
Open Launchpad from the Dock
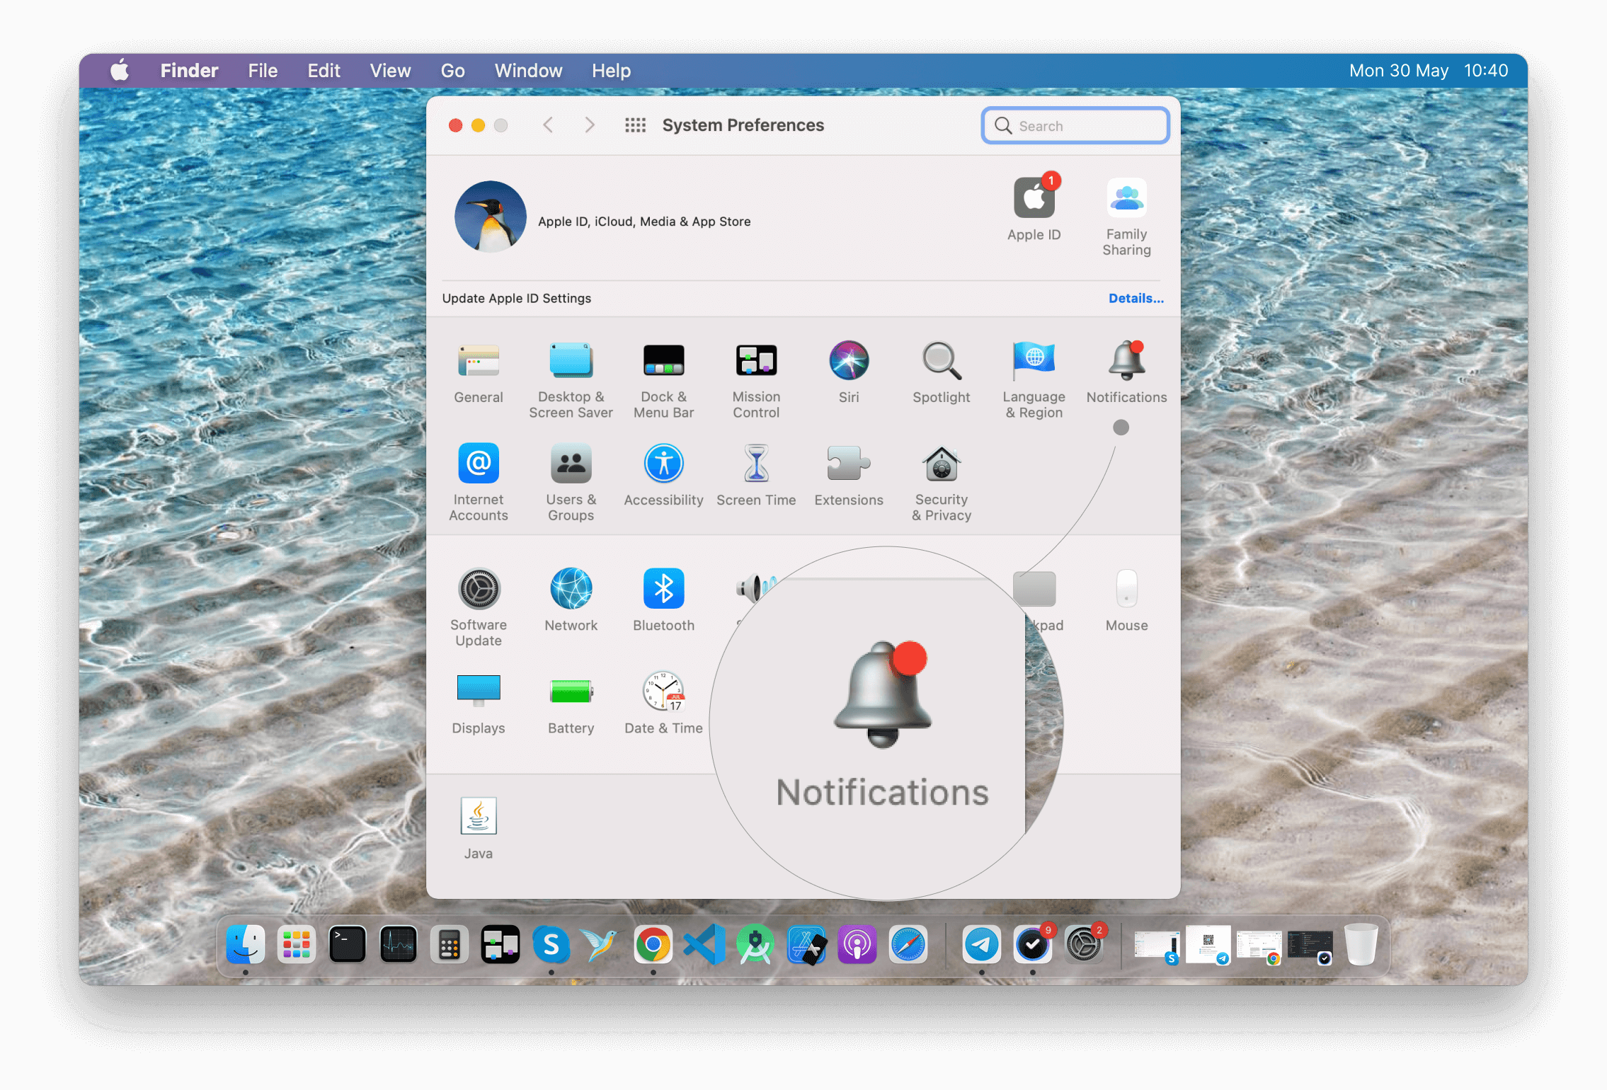tap(297, 944)
